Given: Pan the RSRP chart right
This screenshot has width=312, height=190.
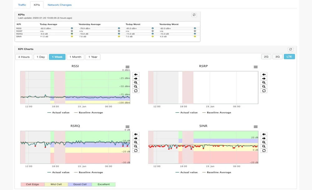Looking at the screenshot, I should coord(264,78).
